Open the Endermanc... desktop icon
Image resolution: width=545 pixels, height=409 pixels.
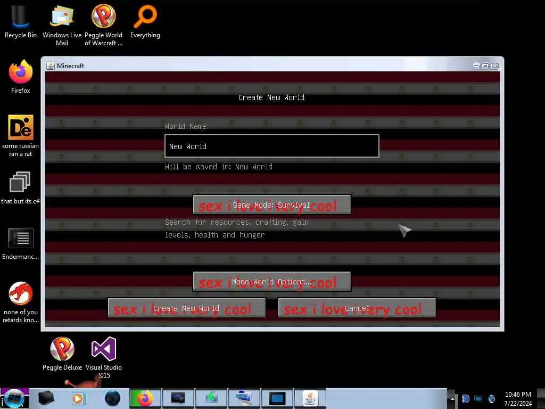[x=21, y=243]
